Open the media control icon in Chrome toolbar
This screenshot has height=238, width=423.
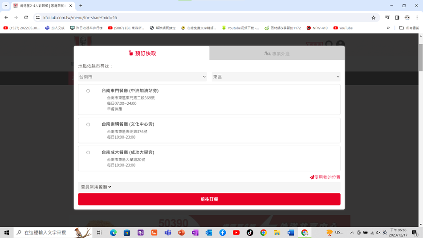(387, 17)
